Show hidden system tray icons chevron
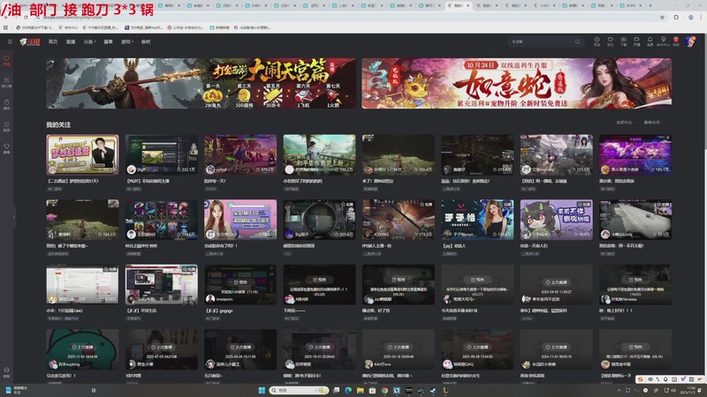 point(619,390)
